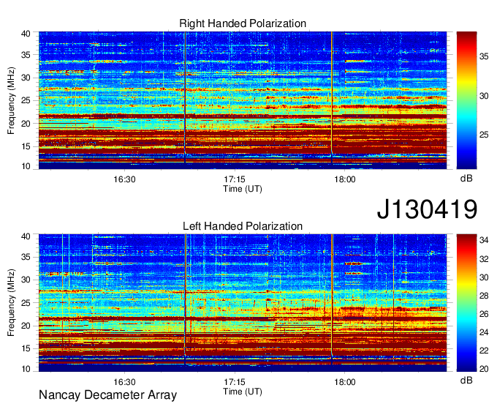
Task: Click 20 MHz tick on left-handed plot axis
Action: (x=26, y=326)
